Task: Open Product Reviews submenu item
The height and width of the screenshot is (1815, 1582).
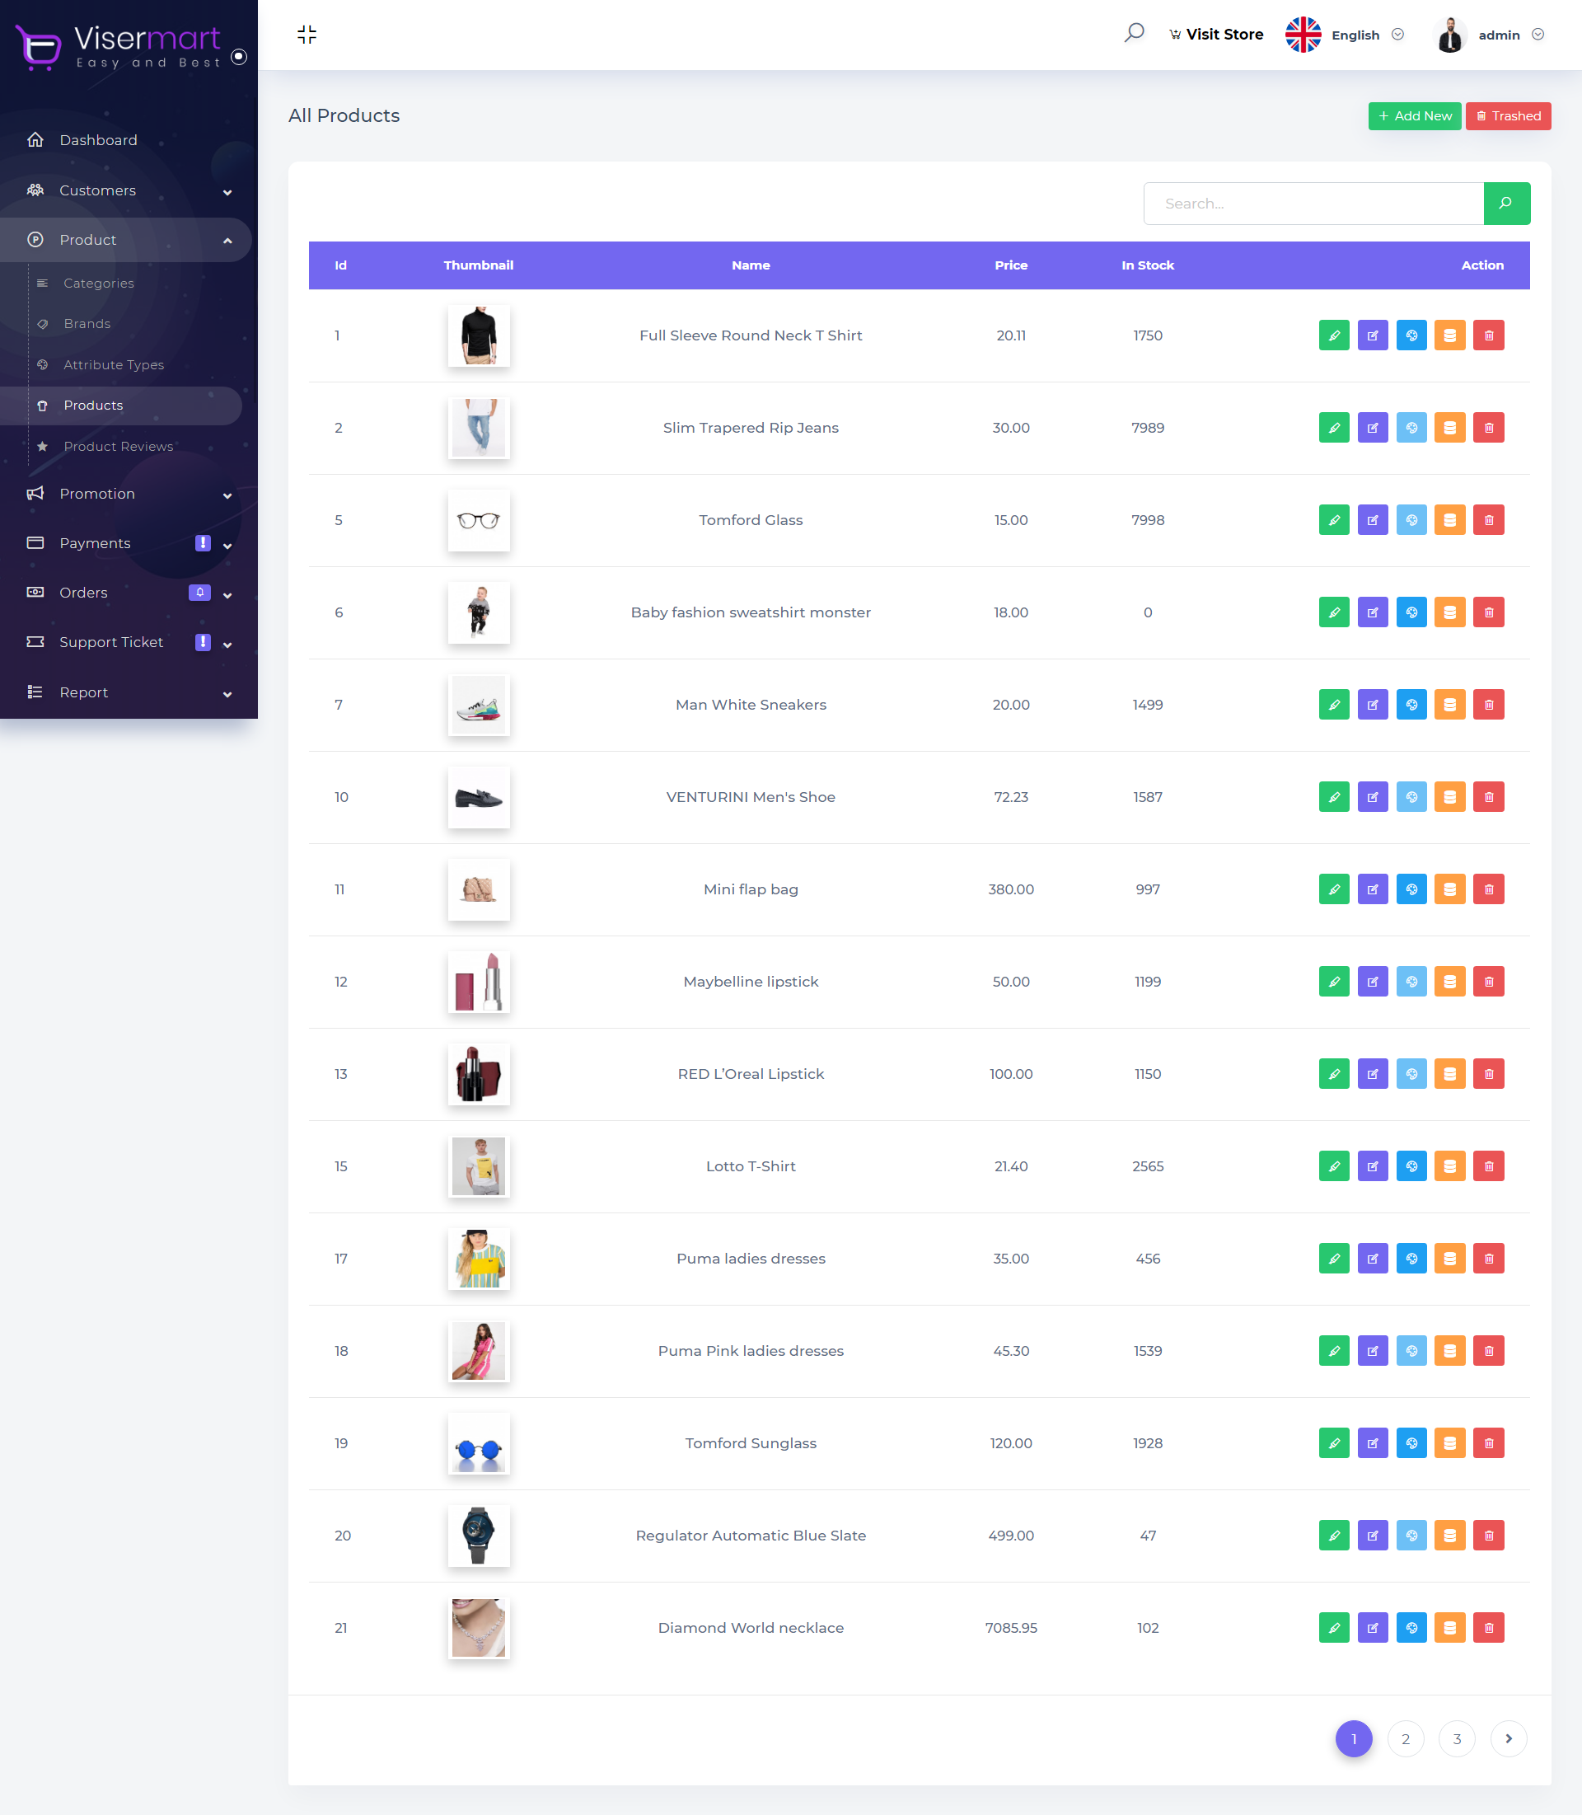Action: click(x=119, y=446)
